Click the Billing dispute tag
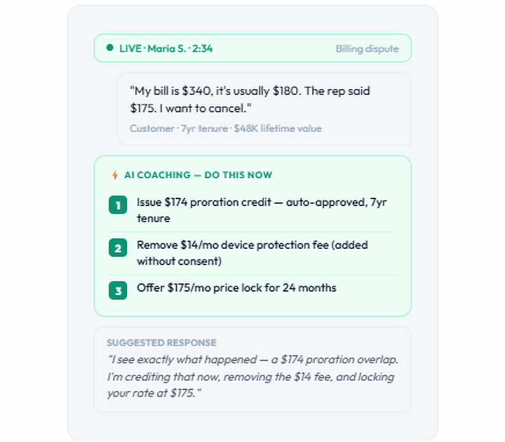505x442 pixels. pyautogui.click(x=367, y=48)
